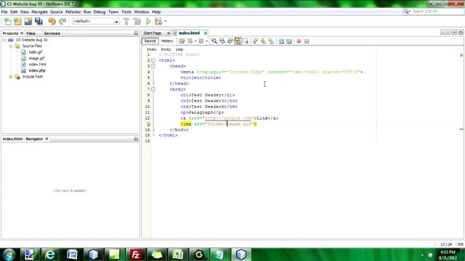This screenshot has width=465, height=261.
Task: Collapse the html tag code fold
Action: [x=153, y=60]
